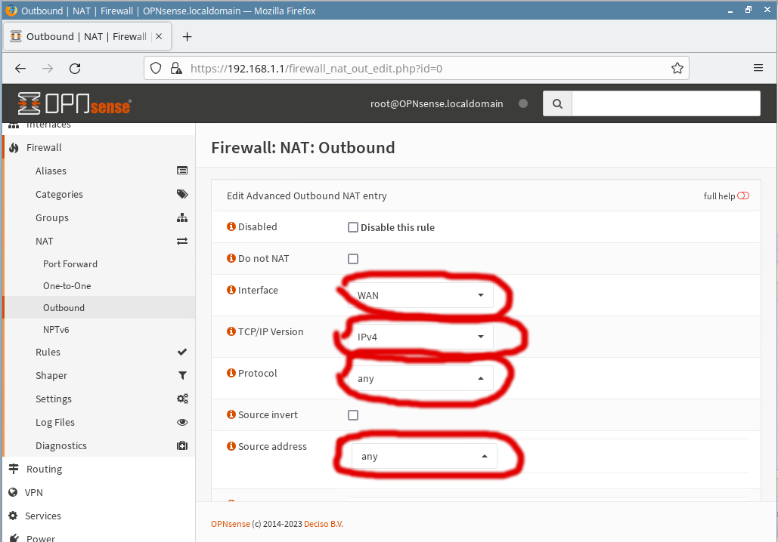Screen dimensions: 778x542
Task: Click the info icon beside Interface
Action: pyautogui.click(x=231, y=291)
